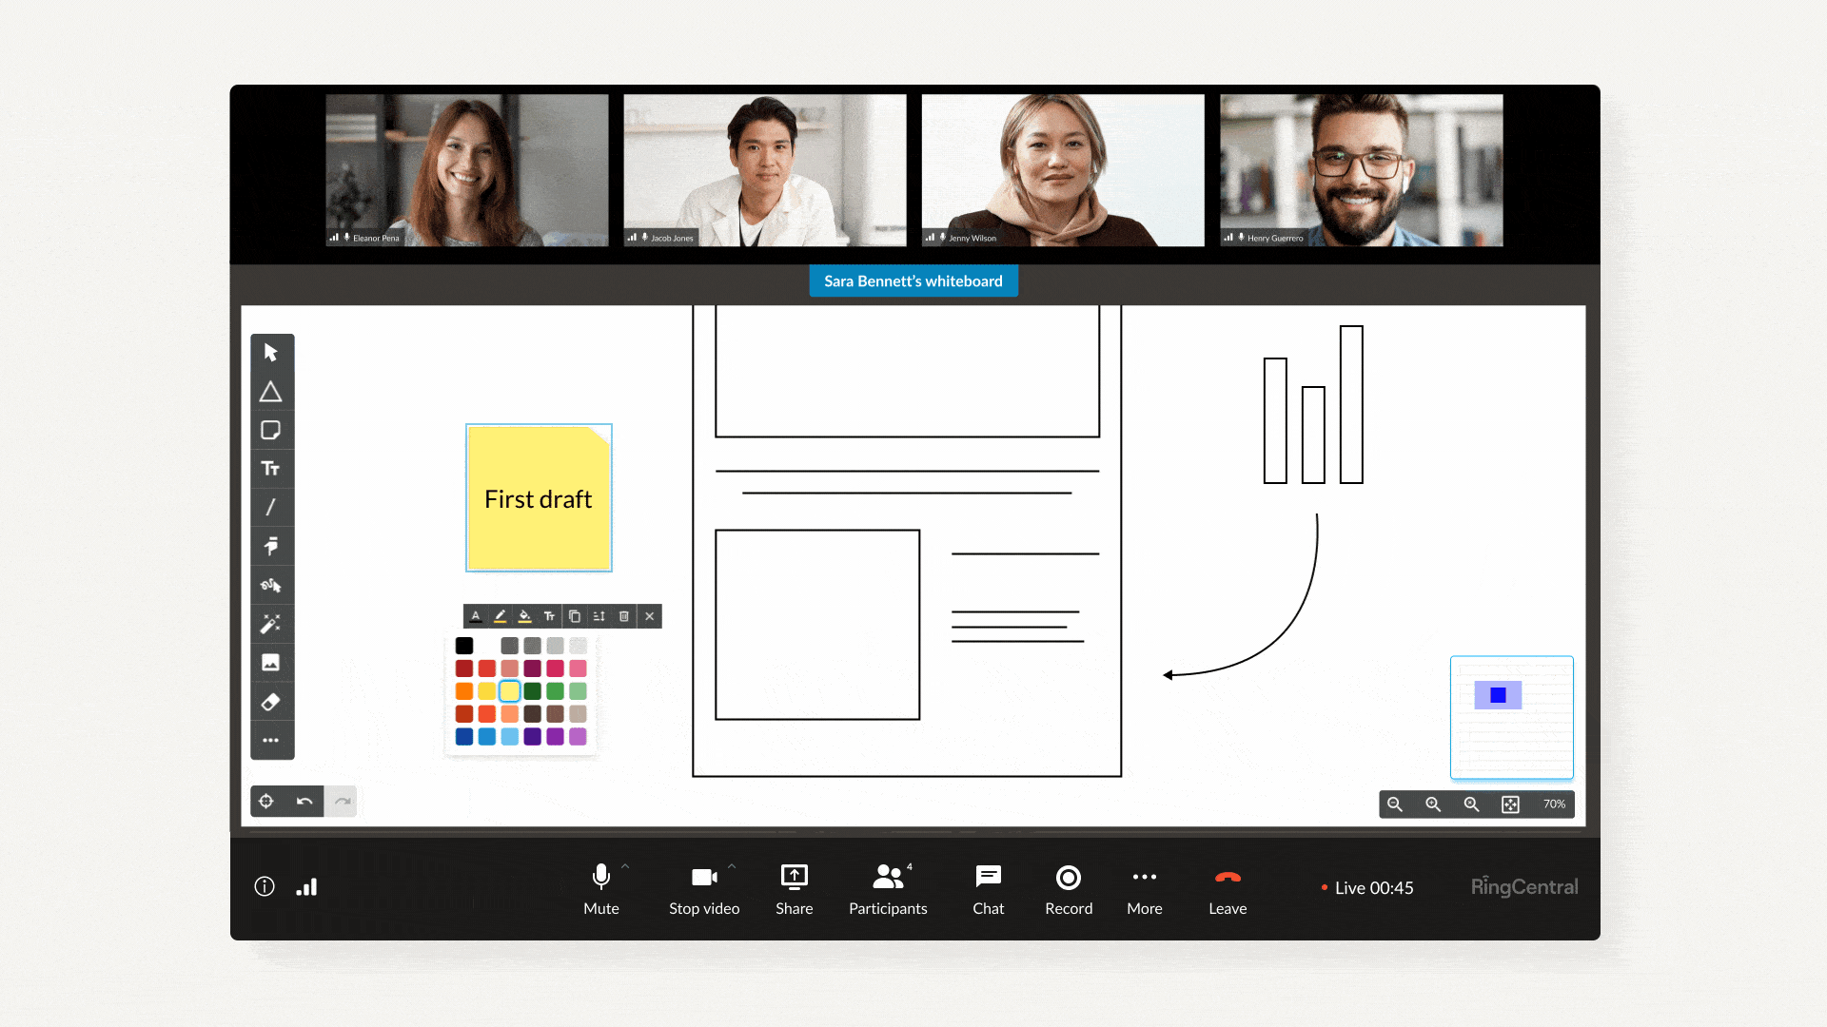Select the Magic Wand tool

click(x=271, y=625)
